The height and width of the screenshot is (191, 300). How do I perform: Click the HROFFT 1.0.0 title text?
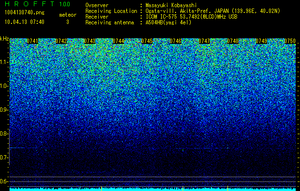click(37, 4)
